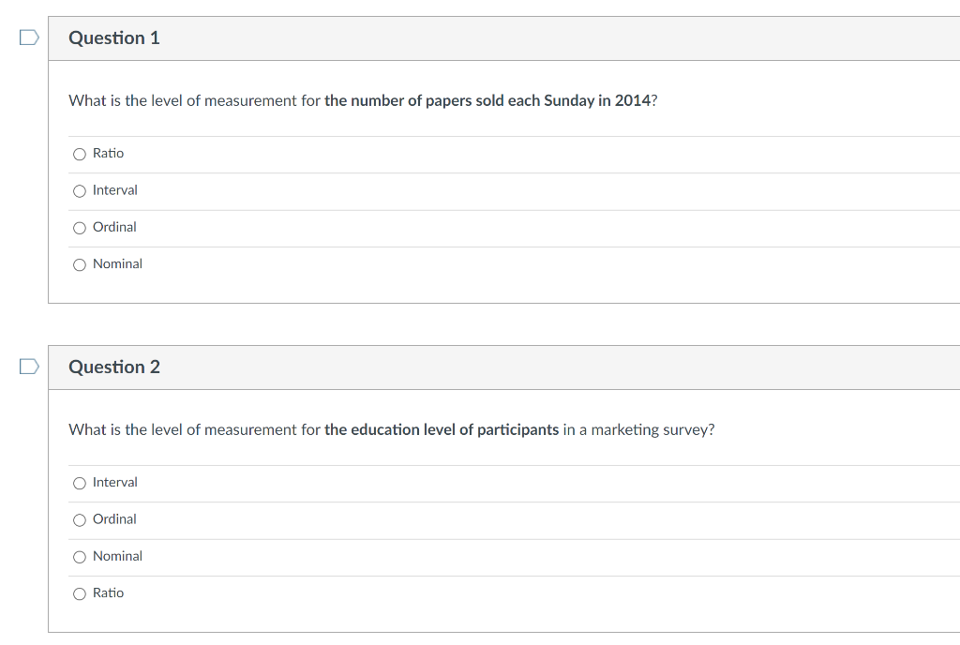Click the 'Ratio' label text in Question 2

(x=109, y=593)
